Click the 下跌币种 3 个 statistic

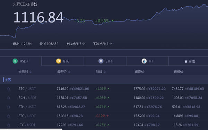[103, 44]
